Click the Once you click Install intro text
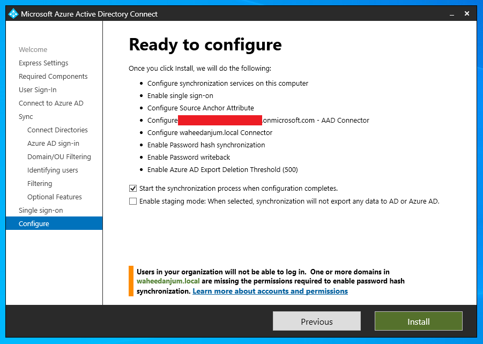Image resolution: width=483 pixels, height=344 pixels. tap(200, 69)
